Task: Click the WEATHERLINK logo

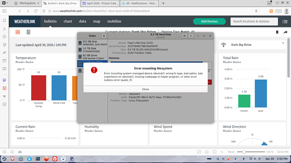Action: (x=25, y=21)
